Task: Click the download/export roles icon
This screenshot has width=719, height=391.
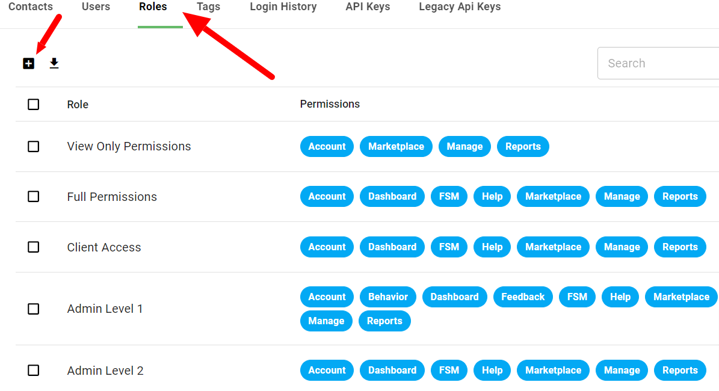Action: (x=54, y=63)
